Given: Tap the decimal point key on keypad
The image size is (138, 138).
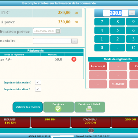Looking at the screenshot, I should click(117, 48).
